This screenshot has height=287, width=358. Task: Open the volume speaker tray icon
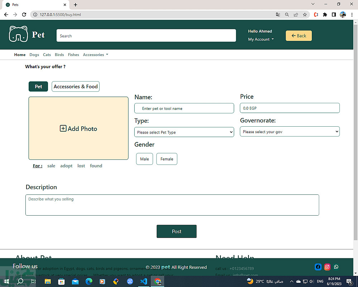coord(312,282)
